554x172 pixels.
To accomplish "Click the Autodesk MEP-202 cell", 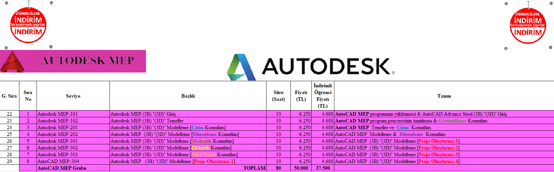I will [73, 134].
